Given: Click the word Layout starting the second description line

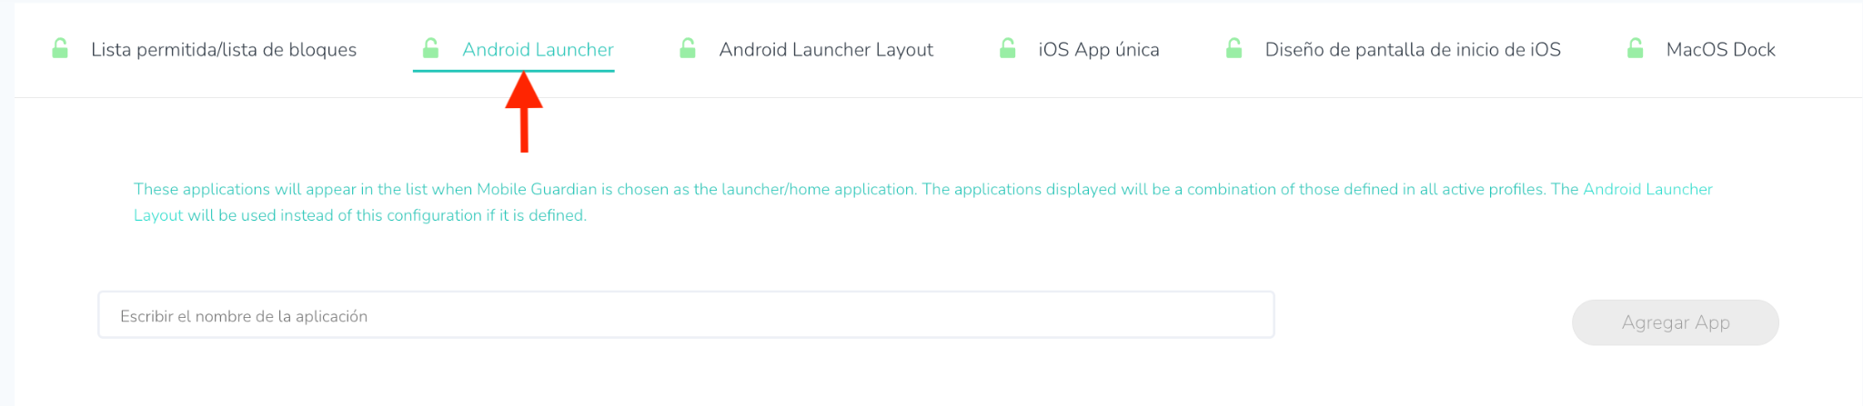Looking at the screenshot, I should coord(158,215).
